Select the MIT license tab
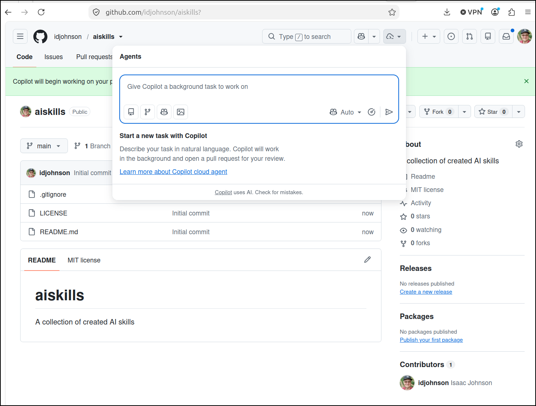 (x=84, y=260)
